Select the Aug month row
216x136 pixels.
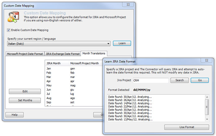(74, 98)
